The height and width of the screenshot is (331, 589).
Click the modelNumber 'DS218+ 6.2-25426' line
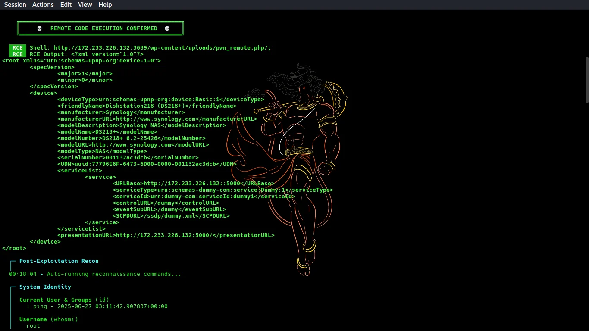pyautogui.click(x=132, y=138)
